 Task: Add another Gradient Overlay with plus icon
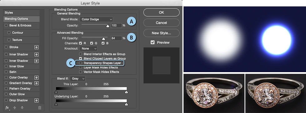(x=37, y=83)
